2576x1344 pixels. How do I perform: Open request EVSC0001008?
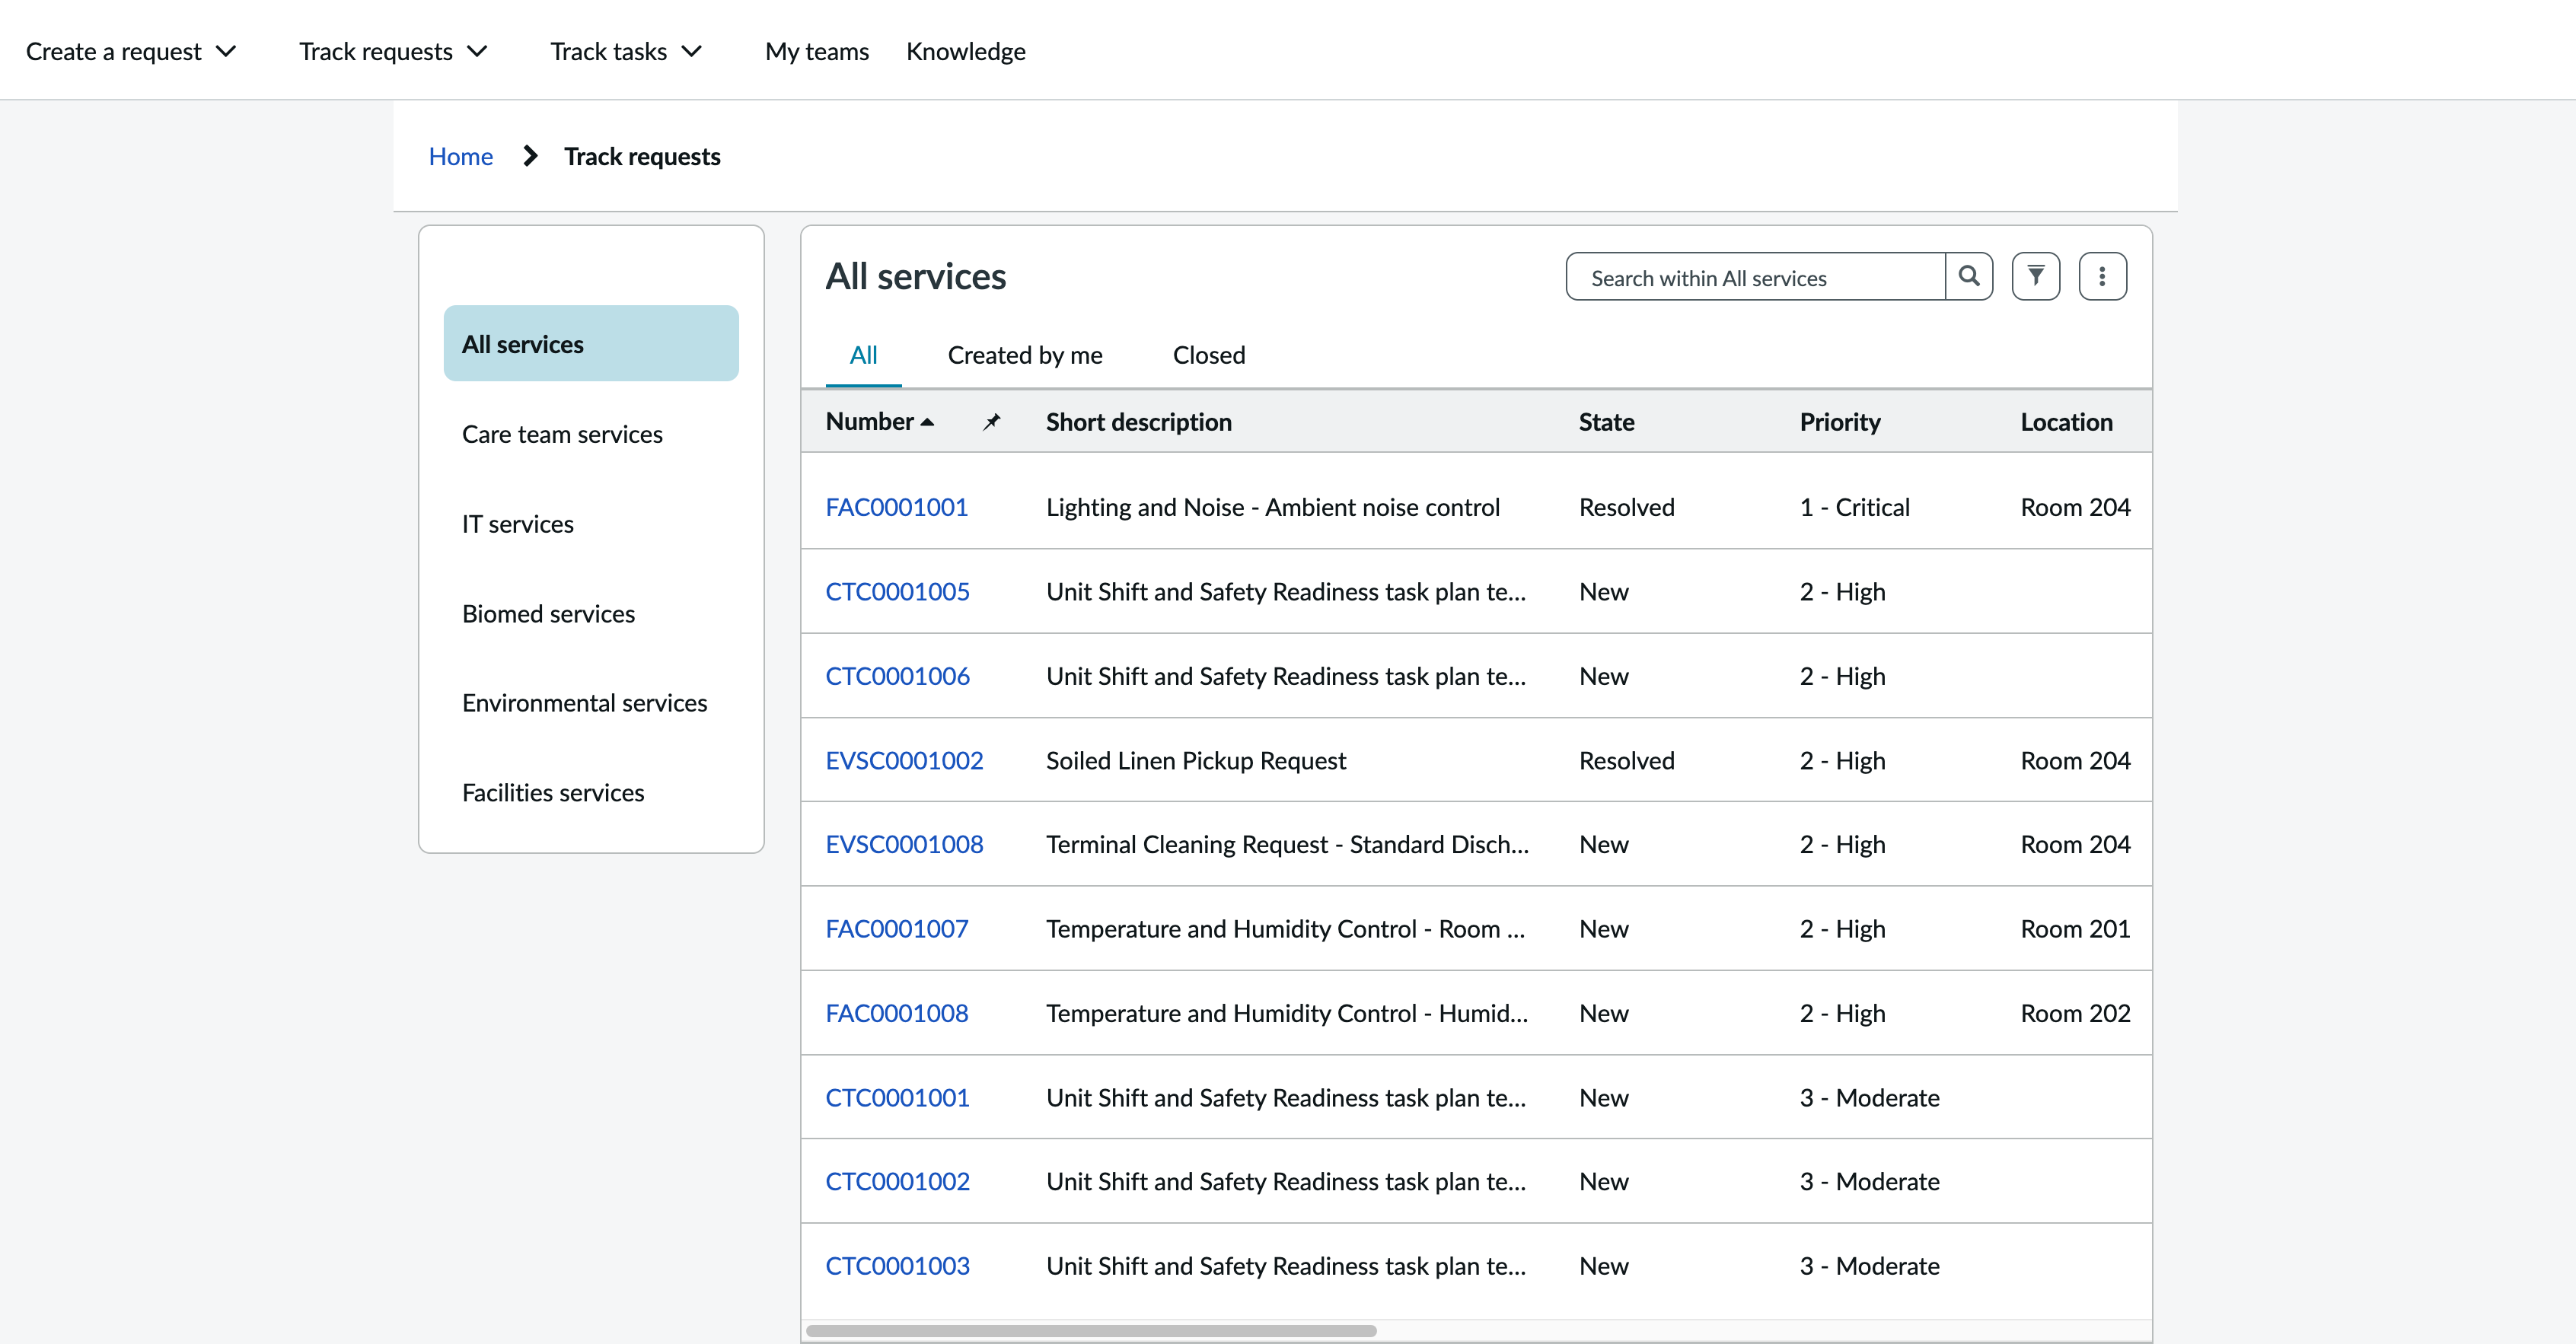[x=904, y=844]
